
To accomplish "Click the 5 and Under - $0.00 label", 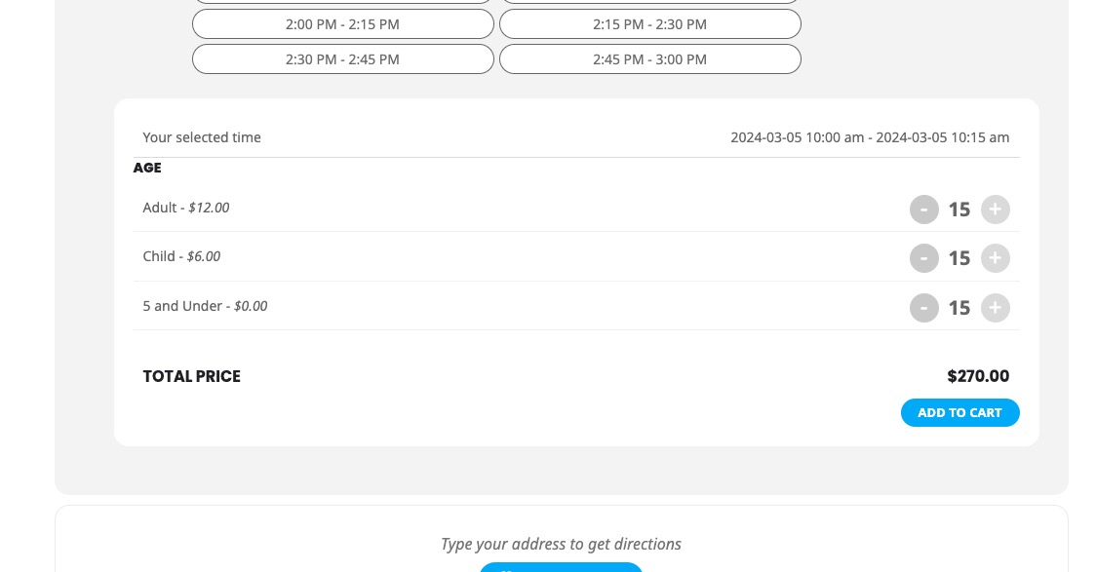I will coord(205,306).
